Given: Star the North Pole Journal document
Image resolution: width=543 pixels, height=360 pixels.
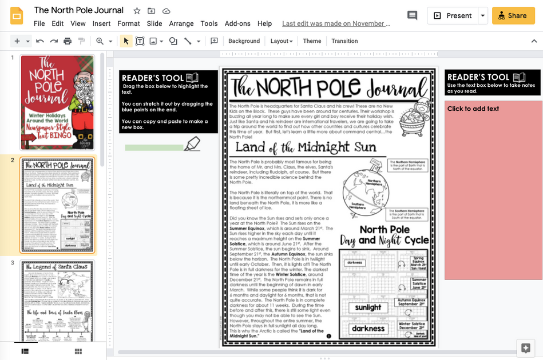Looking at the screenshot, I should click(x=136, y=10).
